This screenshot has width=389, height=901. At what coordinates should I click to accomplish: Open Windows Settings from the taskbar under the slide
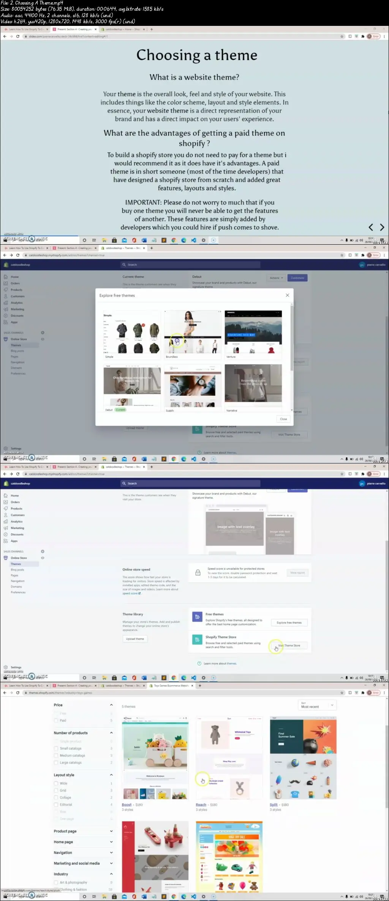tap(204, 240)
